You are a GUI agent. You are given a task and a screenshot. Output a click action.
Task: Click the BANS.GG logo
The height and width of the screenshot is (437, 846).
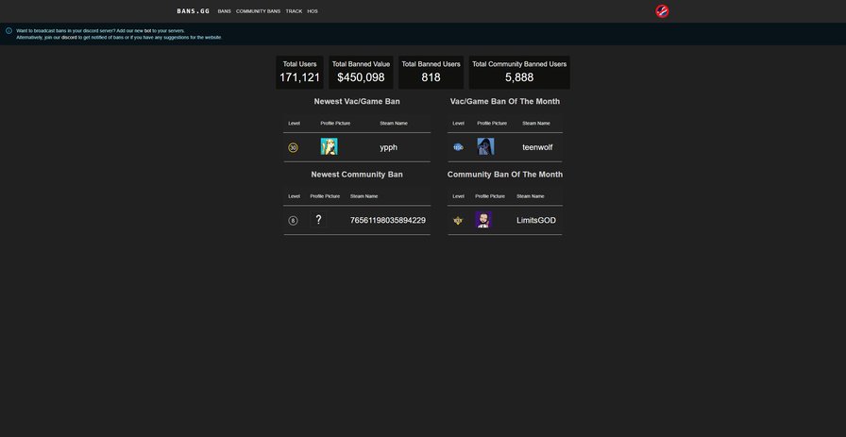tap(193, 11)
